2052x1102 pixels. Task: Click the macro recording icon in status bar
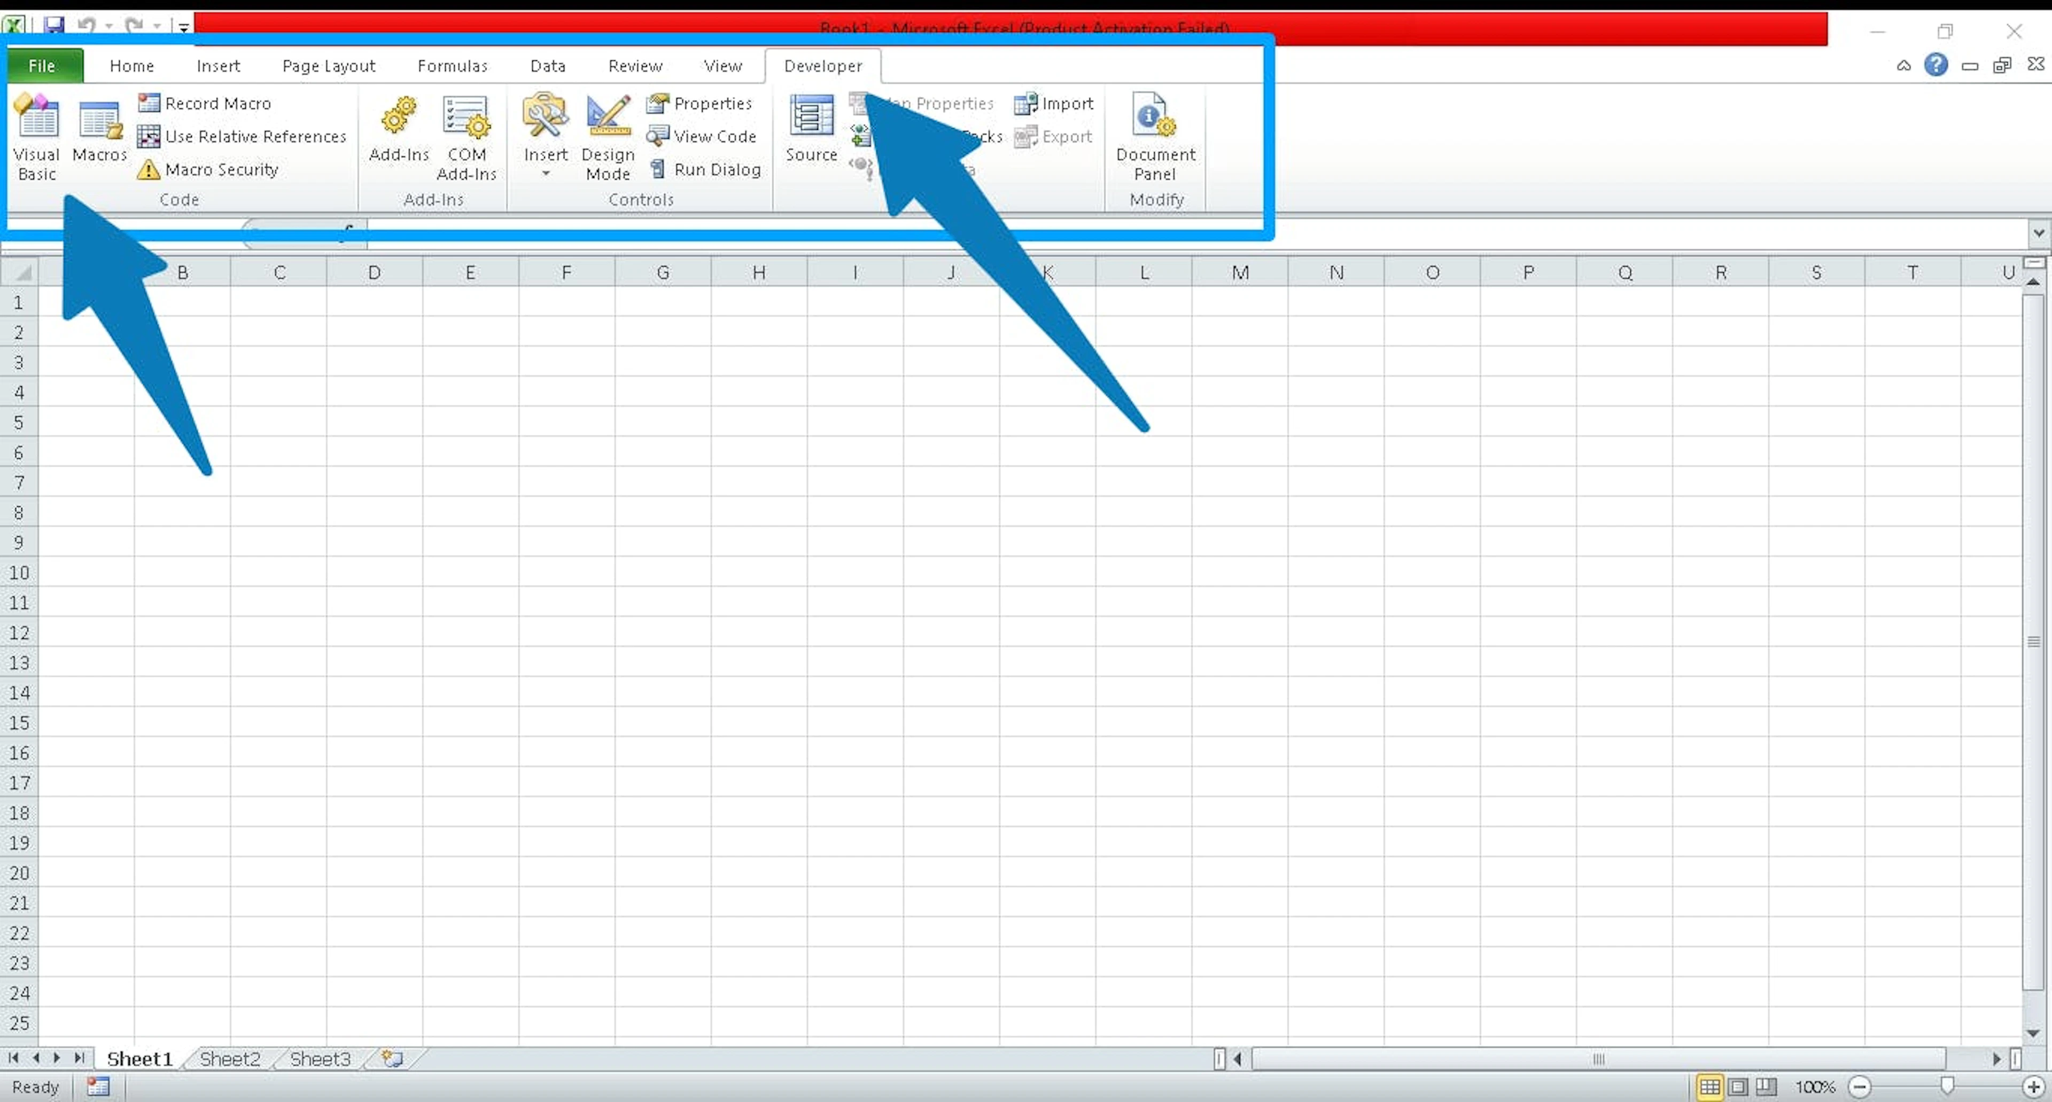coord(98,1087)
